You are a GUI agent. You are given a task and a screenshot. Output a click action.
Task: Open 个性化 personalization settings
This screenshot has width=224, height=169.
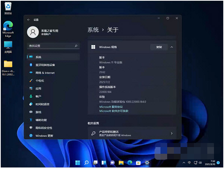40,81
